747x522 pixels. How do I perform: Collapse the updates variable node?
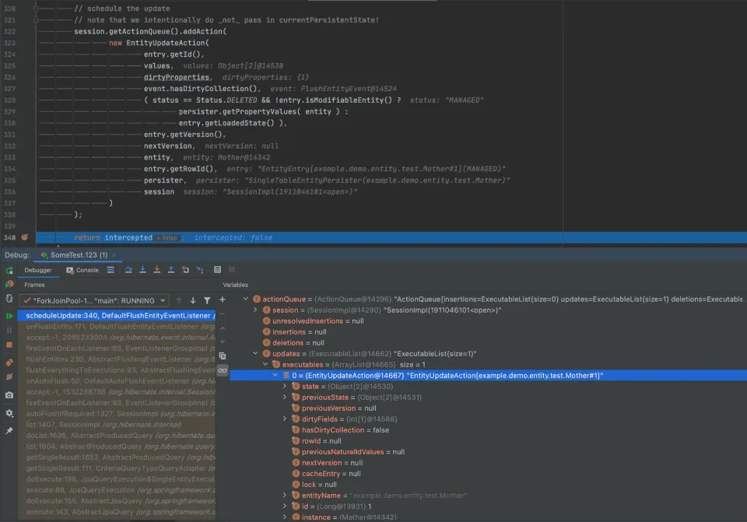coord(255,353)
